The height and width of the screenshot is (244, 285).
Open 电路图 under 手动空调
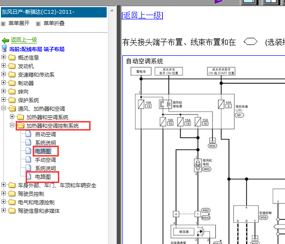(x=43, y=177)
